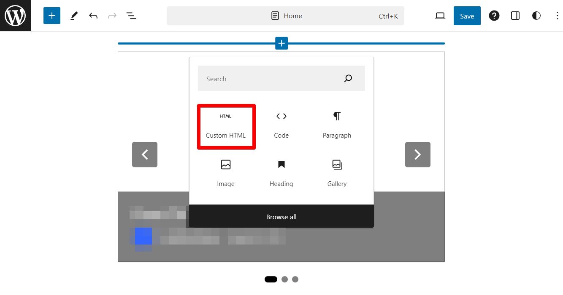Select the Tools pencil icon

pos(74,16)
